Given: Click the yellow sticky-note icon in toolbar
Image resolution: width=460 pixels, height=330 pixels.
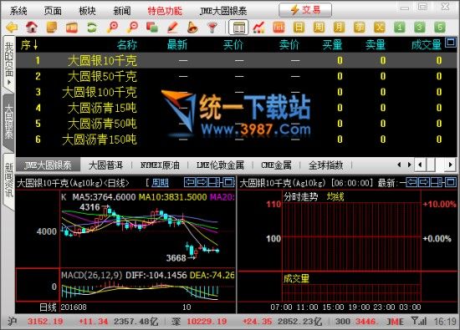Looking at the screenshot, I should [52, 28].
